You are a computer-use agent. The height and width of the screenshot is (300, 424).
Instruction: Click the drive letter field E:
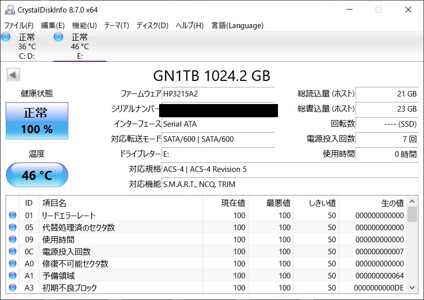(x=218, y=154)
